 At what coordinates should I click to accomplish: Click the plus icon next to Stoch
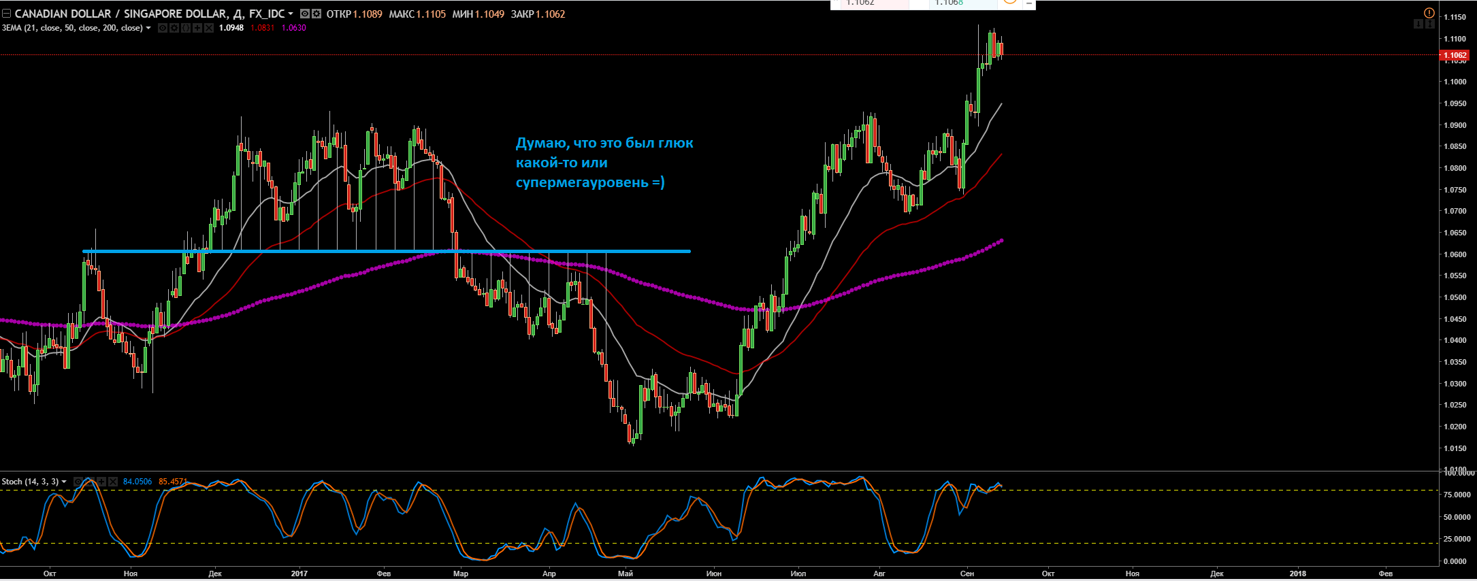101,482
